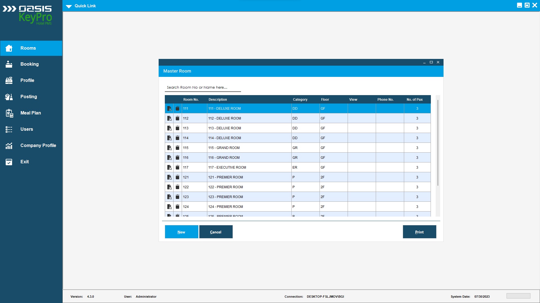Click the Print button
This screenshot has width=540, height=303.
coord(419,232)
